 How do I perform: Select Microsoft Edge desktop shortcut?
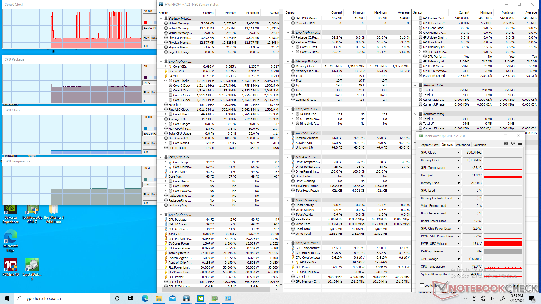coord(11,241)
